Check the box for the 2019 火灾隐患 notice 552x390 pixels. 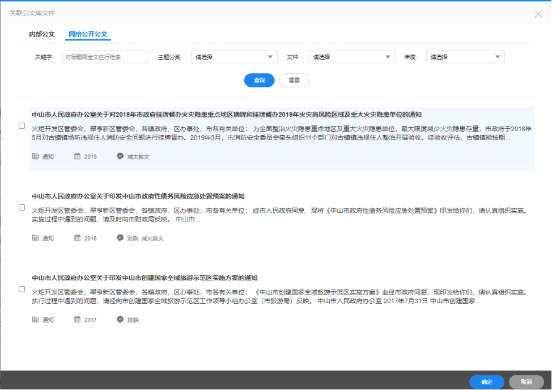pos(22,126)
